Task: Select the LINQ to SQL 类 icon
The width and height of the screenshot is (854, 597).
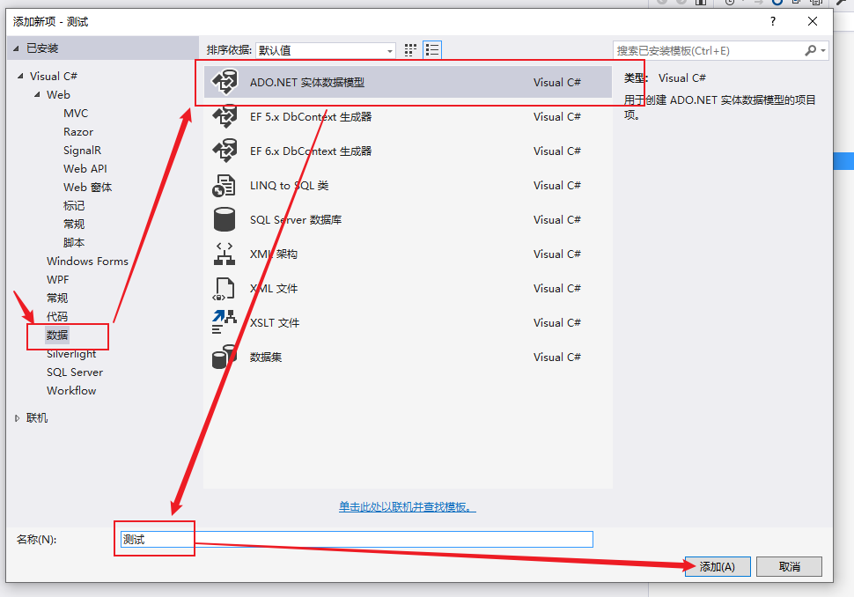Action: [224, 185]
